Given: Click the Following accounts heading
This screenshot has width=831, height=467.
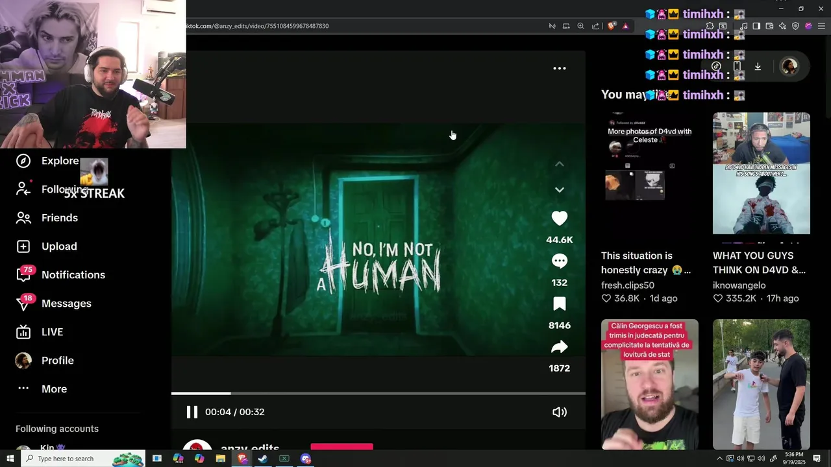Looking at the screenshot, I should coord(57,429).
